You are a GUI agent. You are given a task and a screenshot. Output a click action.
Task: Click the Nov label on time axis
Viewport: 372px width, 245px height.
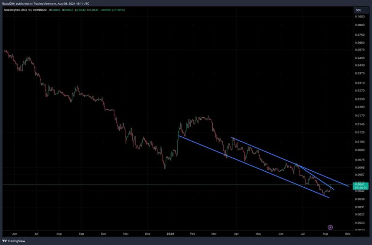pyautogui.click(x=126, y=234)
